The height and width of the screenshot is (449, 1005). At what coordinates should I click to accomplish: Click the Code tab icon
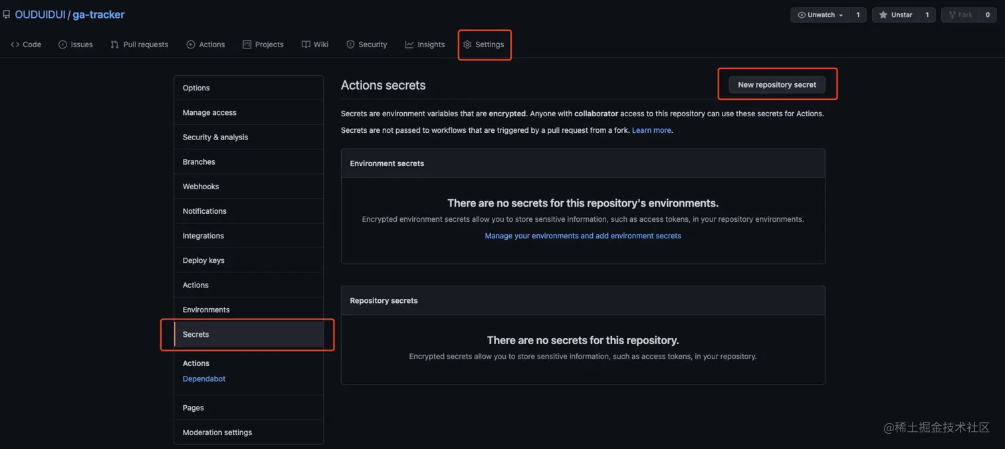click(15, 45)
